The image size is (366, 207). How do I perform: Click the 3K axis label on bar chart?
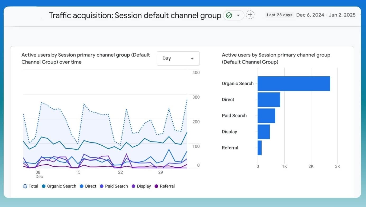(337, 166)
